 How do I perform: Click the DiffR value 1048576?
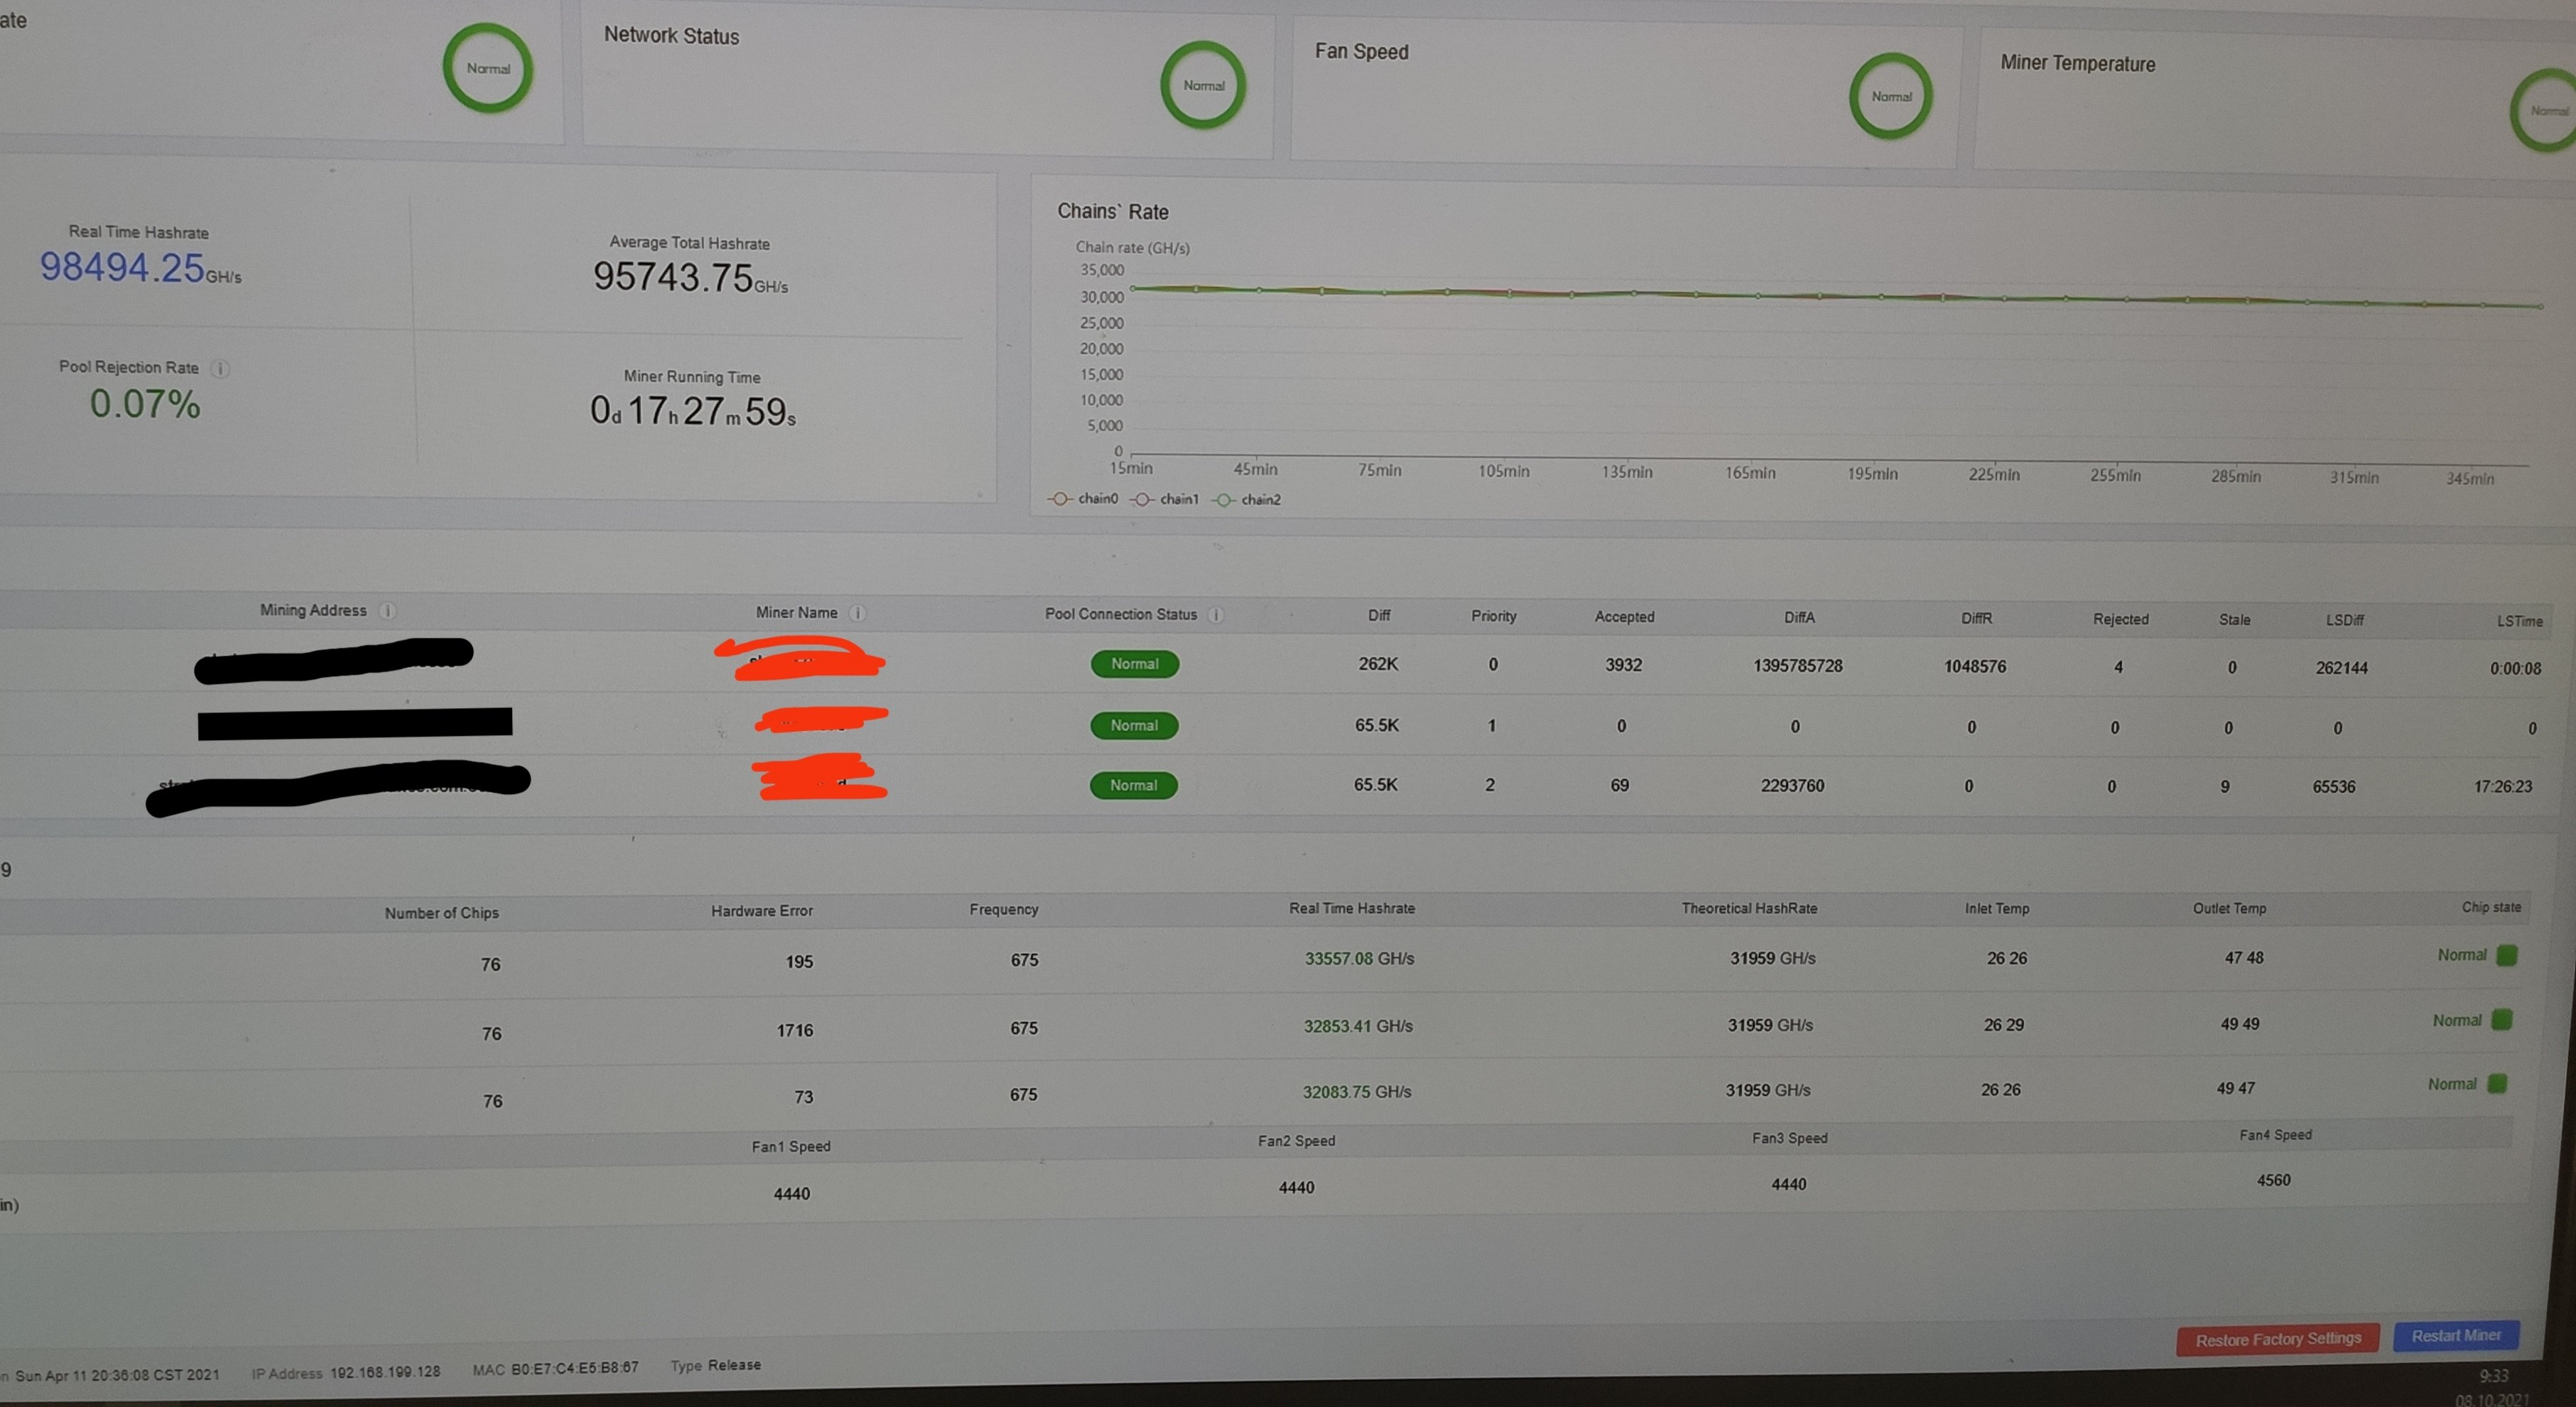(1974, 666)
